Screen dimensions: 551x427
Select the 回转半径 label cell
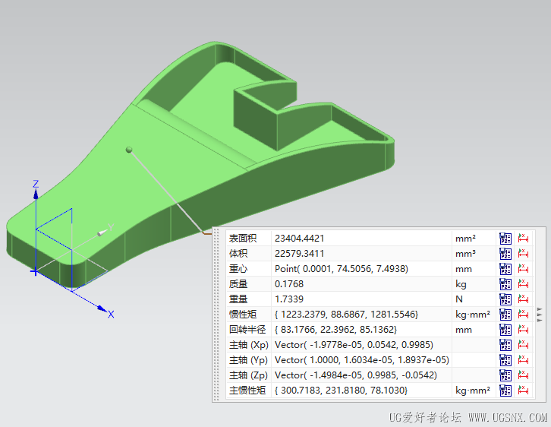click(x=249, y=330)
